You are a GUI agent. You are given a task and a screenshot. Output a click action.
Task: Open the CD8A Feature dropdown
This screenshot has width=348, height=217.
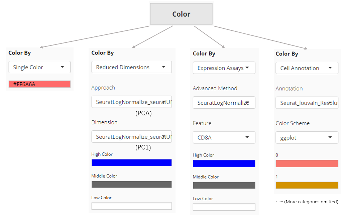(224, 137)
